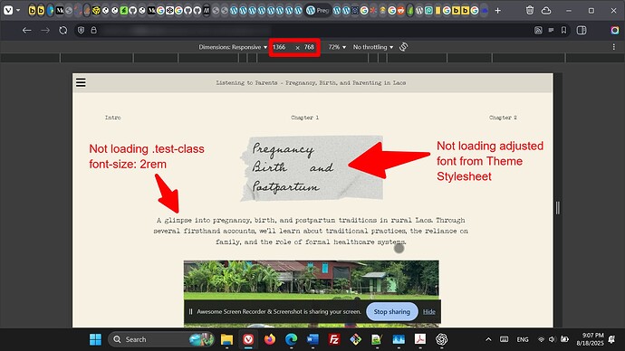Open closed tabs trash icon
Image resolution: width=625 pixels, height=351 pixels.
(530, 11)
